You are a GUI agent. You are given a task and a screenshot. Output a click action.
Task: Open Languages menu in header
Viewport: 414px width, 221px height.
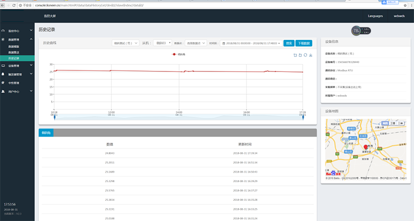tap(376, 16)
